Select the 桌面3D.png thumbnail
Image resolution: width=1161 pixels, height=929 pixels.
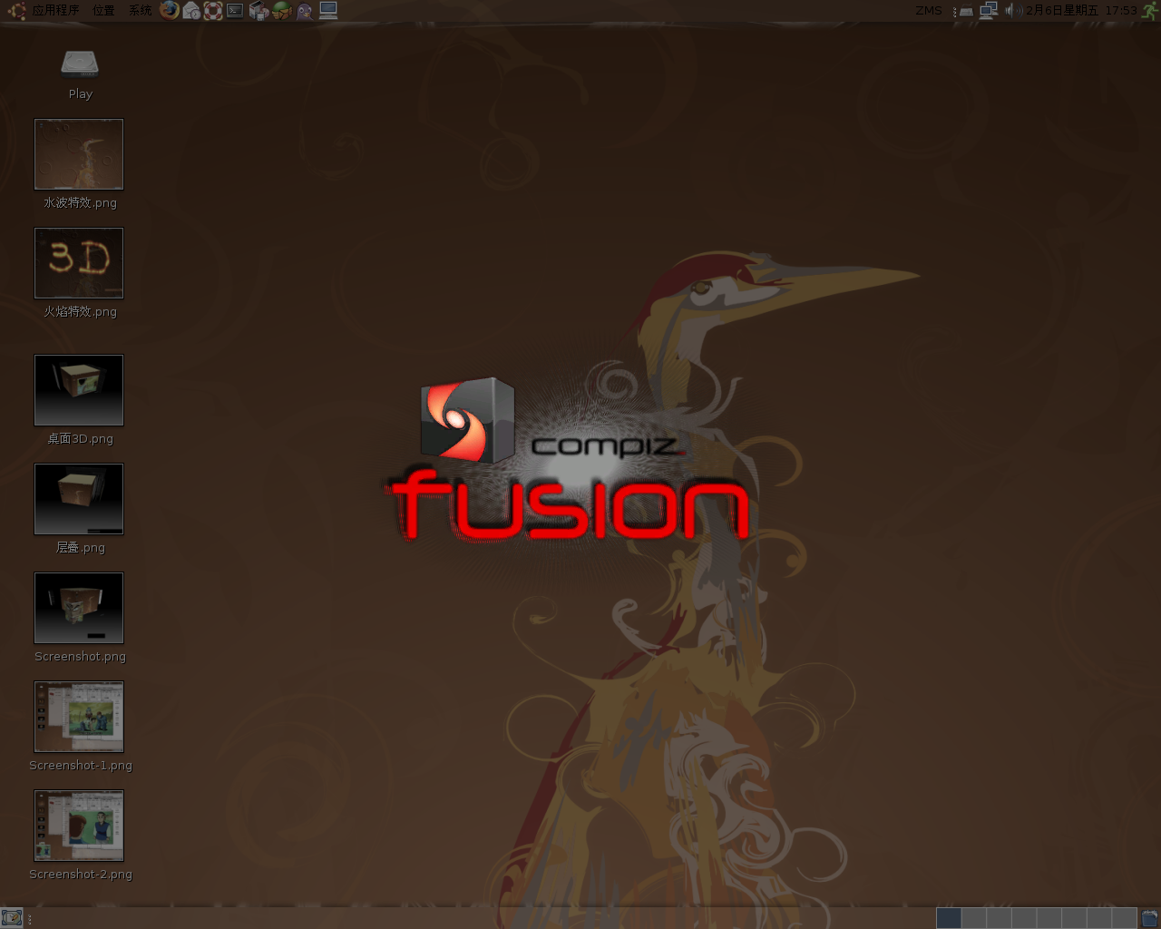click(79, 390)
